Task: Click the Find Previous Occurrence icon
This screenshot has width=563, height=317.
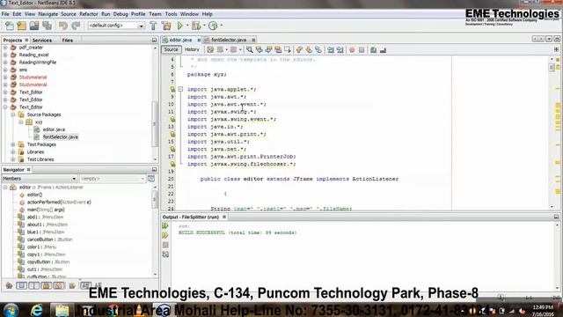Action: [259, 50]
